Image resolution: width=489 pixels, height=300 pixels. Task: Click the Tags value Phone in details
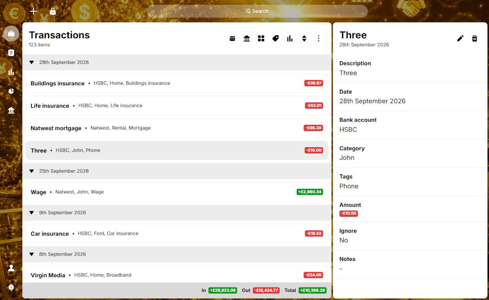tap(349, 186)
